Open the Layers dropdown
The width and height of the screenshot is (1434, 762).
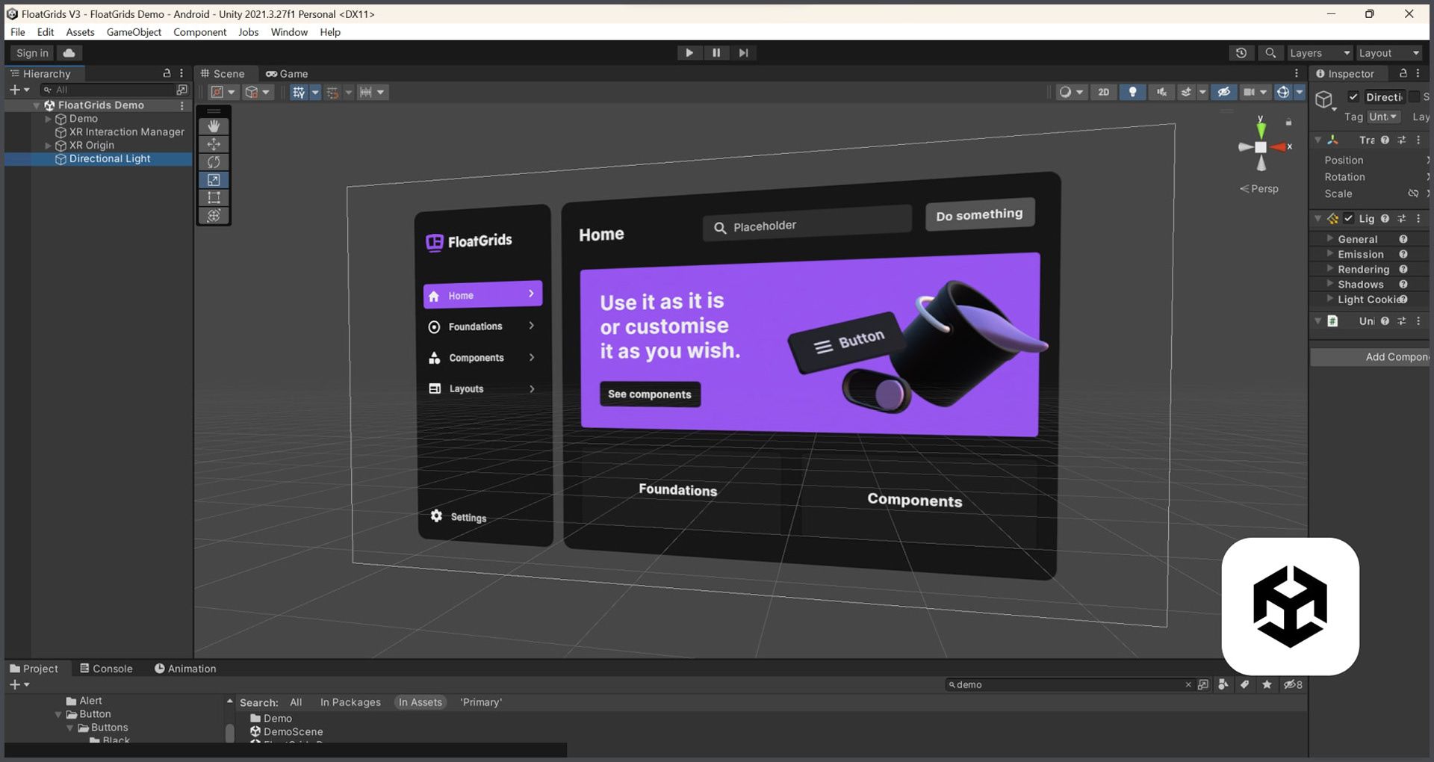tap(1319, 53)
